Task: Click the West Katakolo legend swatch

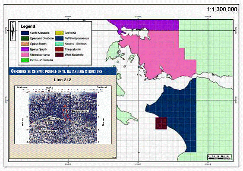Action: [60, 55]
